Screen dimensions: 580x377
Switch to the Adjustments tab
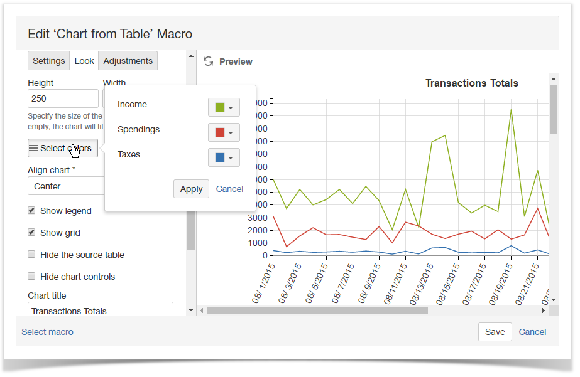128,60
